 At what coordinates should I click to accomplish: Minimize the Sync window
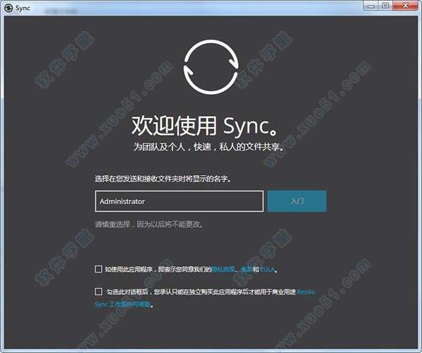point(371,6)
